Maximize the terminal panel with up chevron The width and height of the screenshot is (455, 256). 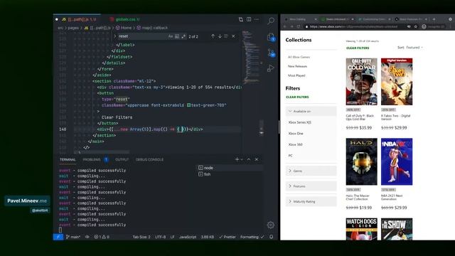point(249,159)
